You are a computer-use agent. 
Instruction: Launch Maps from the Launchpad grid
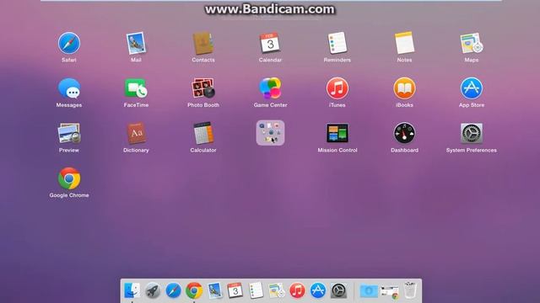pyautogui.click(x=472, y=43)
